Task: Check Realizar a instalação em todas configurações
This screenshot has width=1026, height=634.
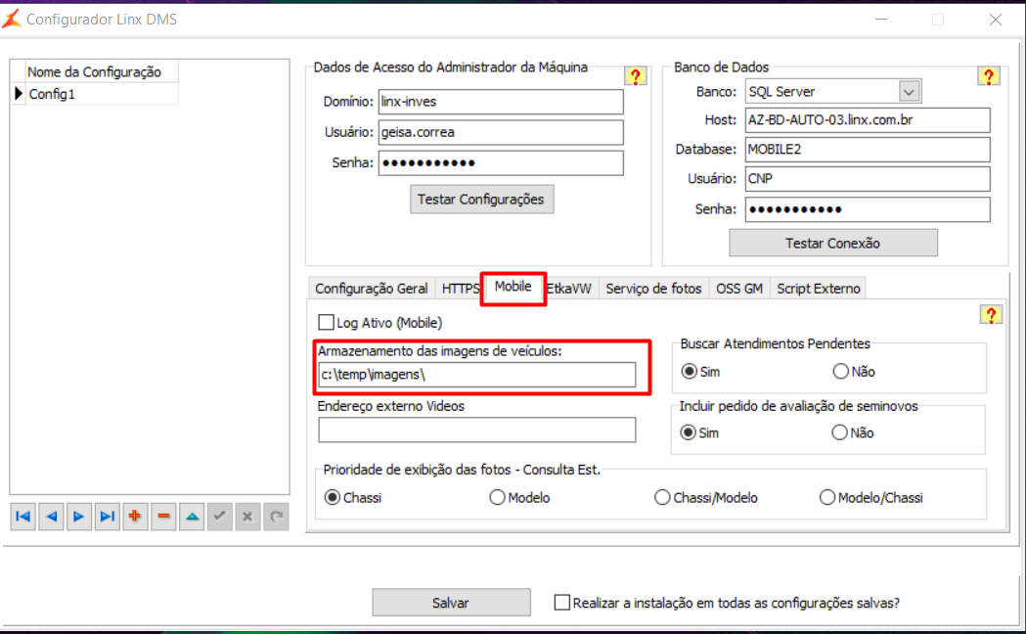Action: tap(562, 603)
